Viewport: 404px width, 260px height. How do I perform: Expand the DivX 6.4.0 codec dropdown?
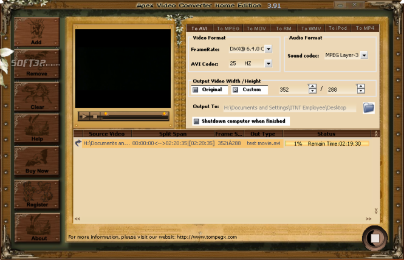point(268,49)
